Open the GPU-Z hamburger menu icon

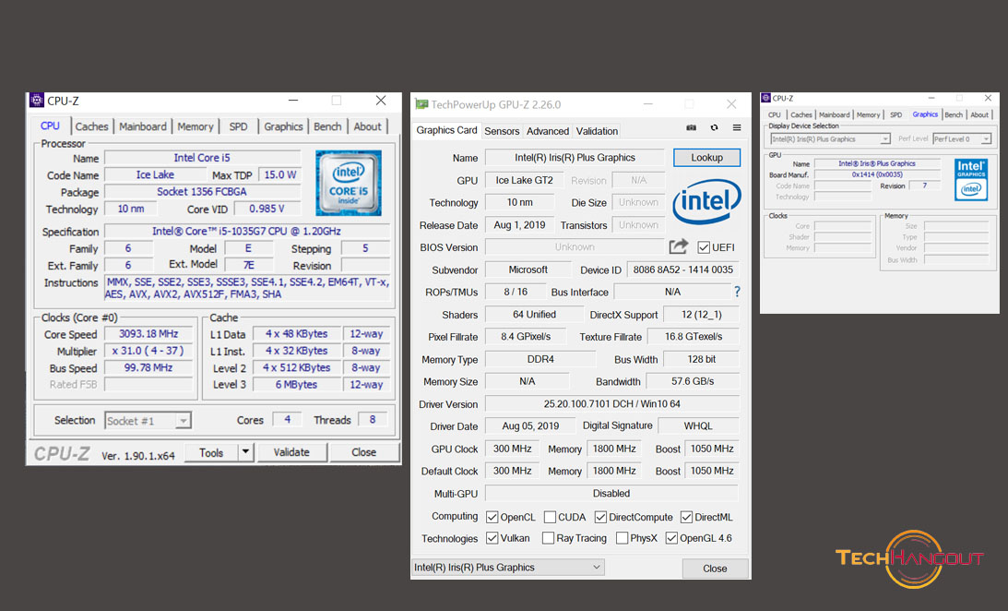point(737,127)
